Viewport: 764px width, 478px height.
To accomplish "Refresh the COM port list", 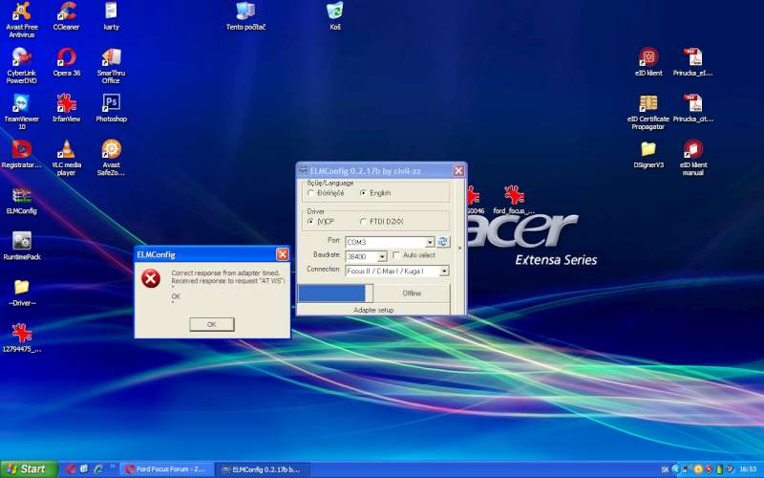I will [x=443, y=242].
